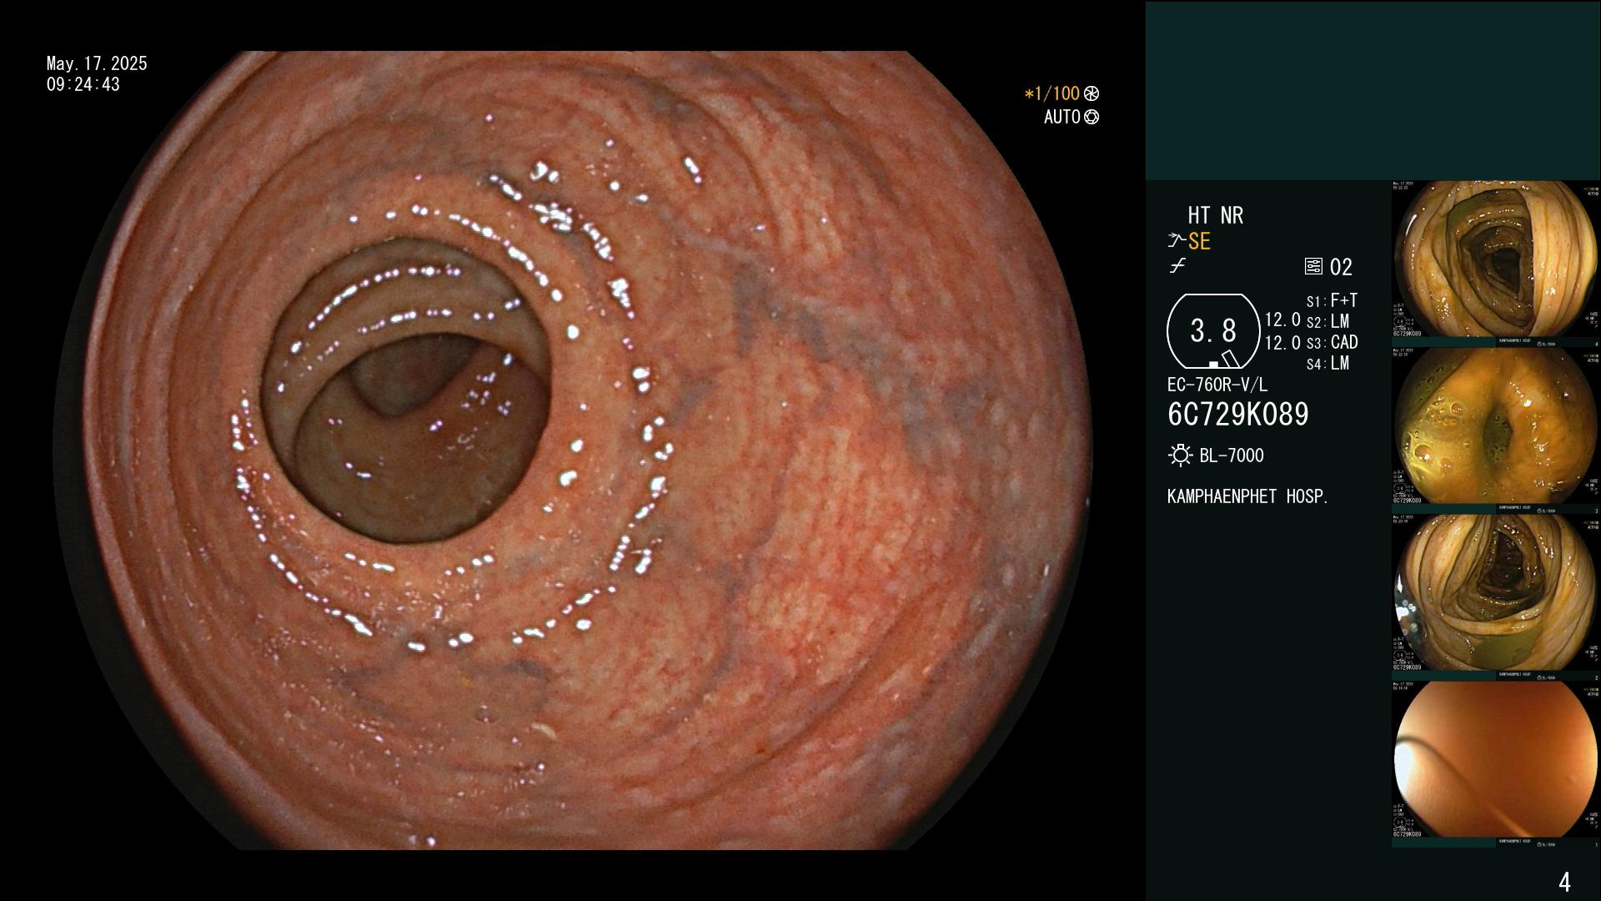Click the time stamp 09:24:43

click(x=83, y=85)
